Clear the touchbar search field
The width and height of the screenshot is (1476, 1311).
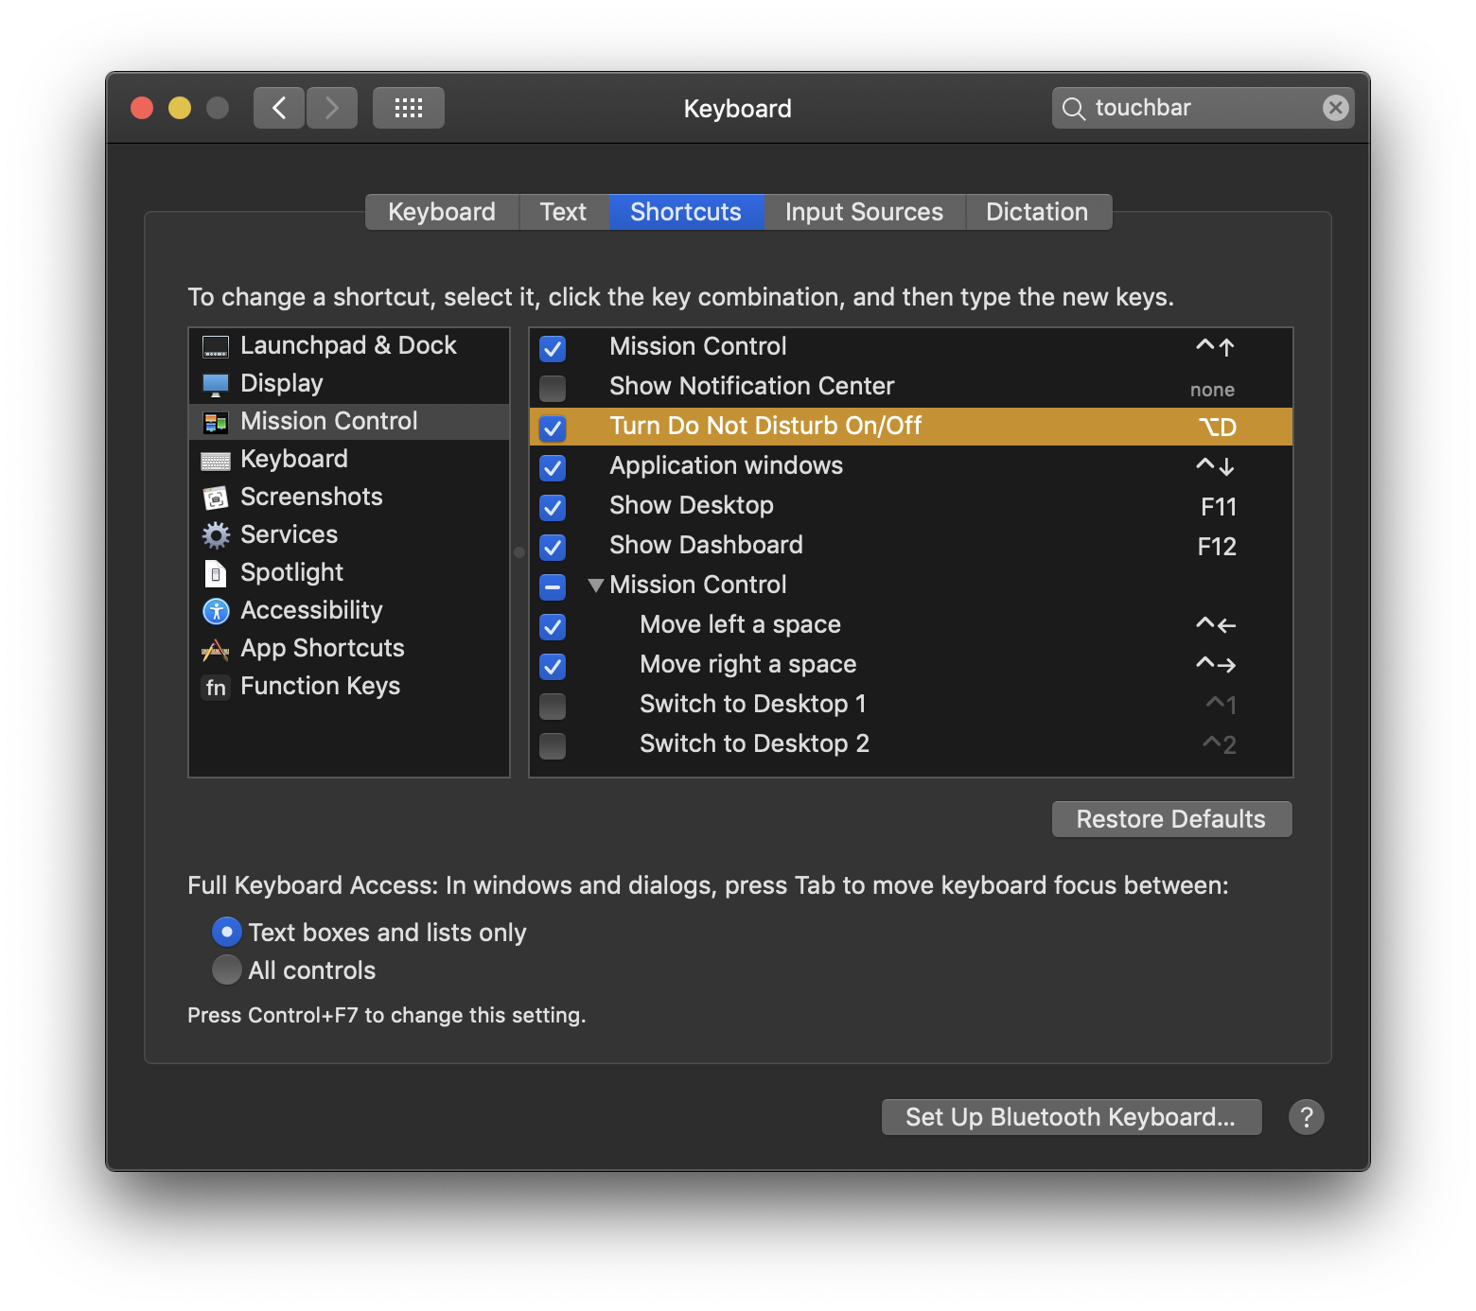[1334, 107]
